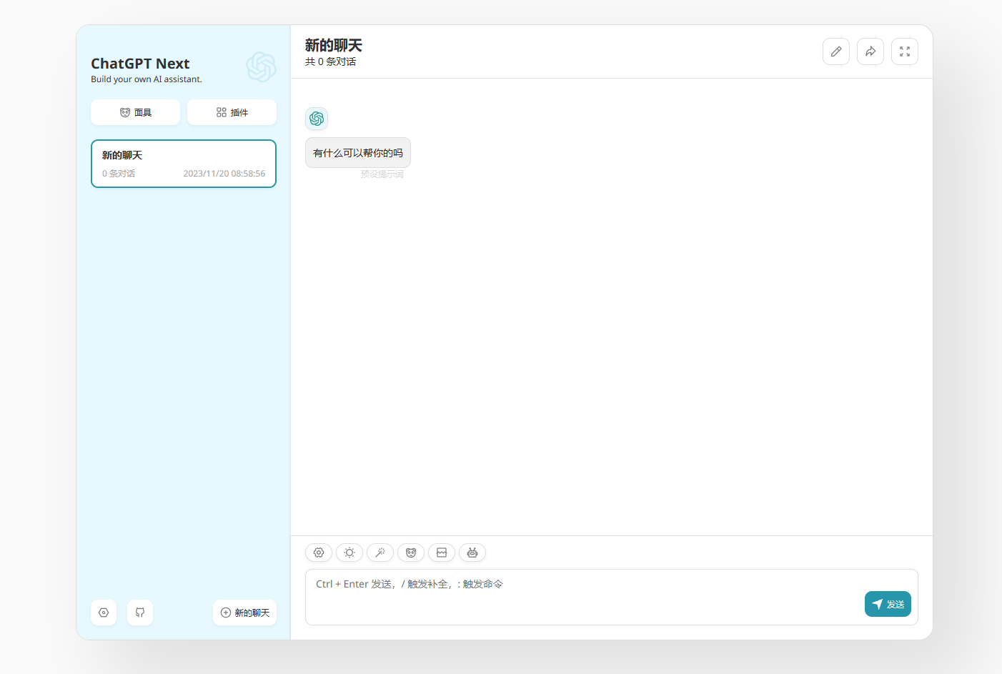This screenshot has width=1002, height=674.
Task: Start a 新的聊天 with sidebar button
Action: [x=244, y=613]
